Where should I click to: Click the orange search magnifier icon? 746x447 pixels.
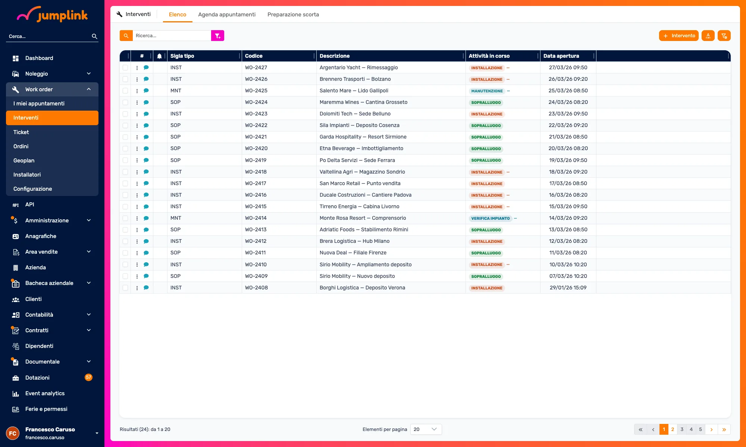126,36
